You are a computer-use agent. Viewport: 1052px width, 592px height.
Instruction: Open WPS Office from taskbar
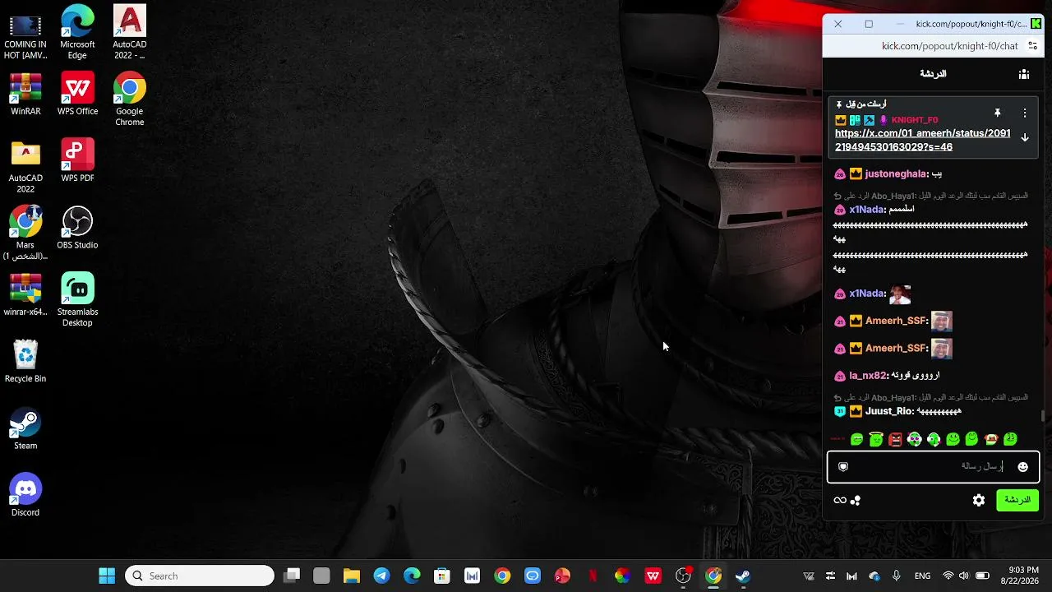pos(653,576)
